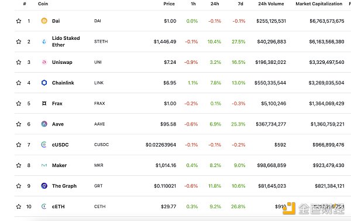Click Aave's 25.3% seven-day change
The width and height of the screenshot is (351, 221).
238,124
